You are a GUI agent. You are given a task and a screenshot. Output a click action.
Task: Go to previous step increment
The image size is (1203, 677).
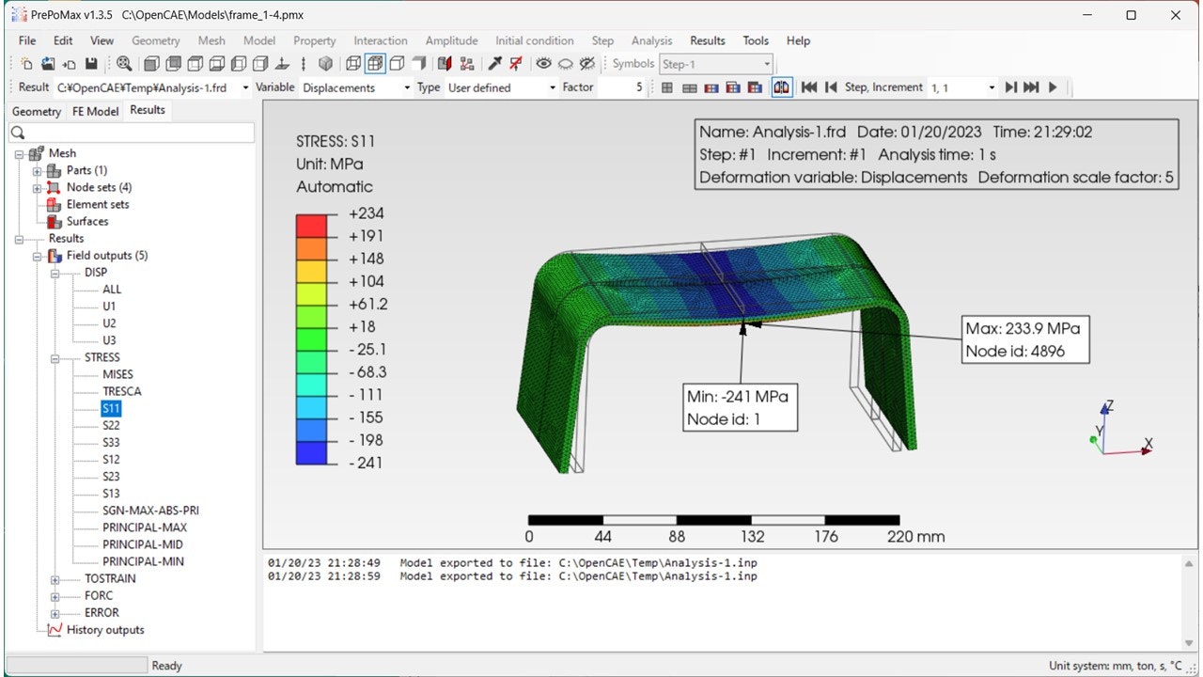coord(831,87)
